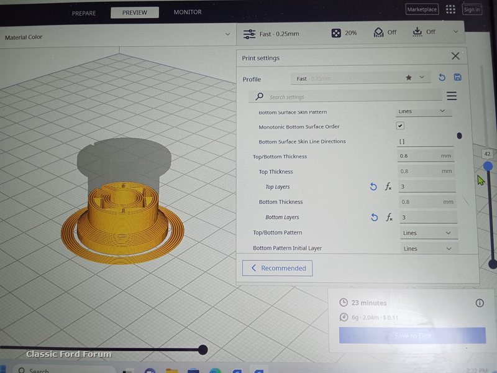This screenshot has width=497, height=373.
Task: Open the application switcher grid icon
Action: tap(450, 9)
